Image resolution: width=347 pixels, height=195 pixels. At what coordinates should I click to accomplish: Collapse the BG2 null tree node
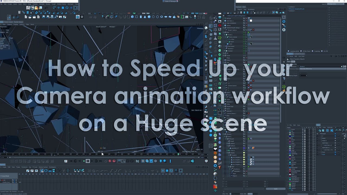[223, 32]
